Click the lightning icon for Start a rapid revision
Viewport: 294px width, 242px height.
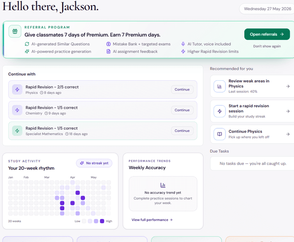pyautogui.click(x=220, y=111)
